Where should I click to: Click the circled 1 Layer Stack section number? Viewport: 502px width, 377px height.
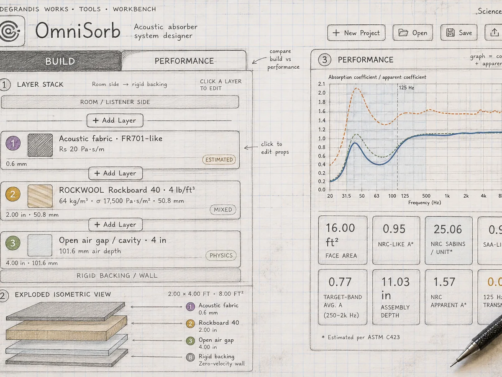[x=5, y=85]
